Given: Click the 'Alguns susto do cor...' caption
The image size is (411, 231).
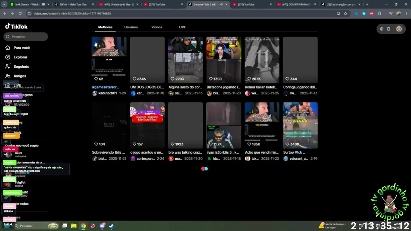Looking at the screenshot, I should click(185, 87).
